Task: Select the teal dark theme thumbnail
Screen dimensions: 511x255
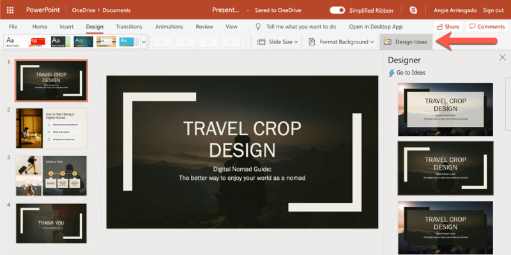Action: [84, 41]
